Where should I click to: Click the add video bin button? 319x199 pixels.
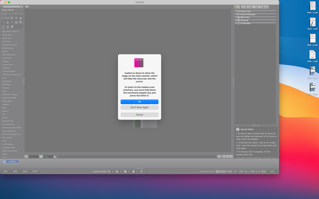[x=243, y=7]
